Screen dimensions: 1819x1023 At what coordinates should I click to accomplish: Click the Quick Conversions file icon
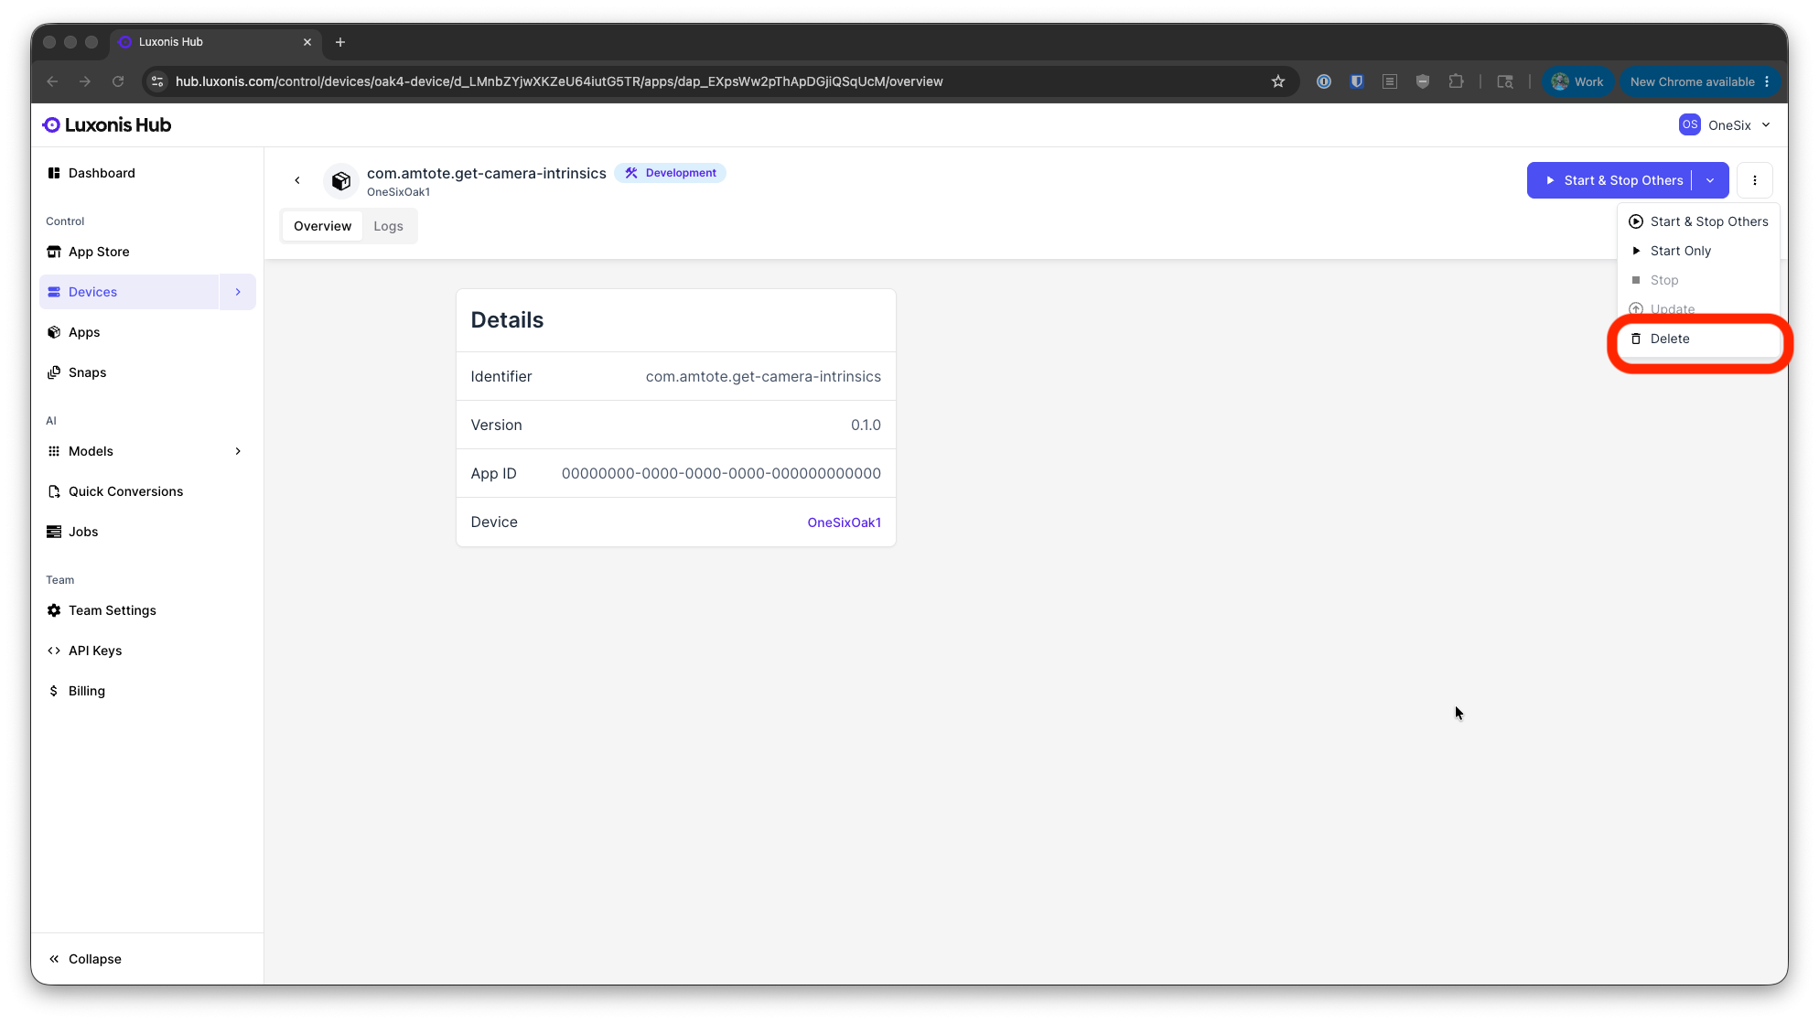tap(54, 491)
